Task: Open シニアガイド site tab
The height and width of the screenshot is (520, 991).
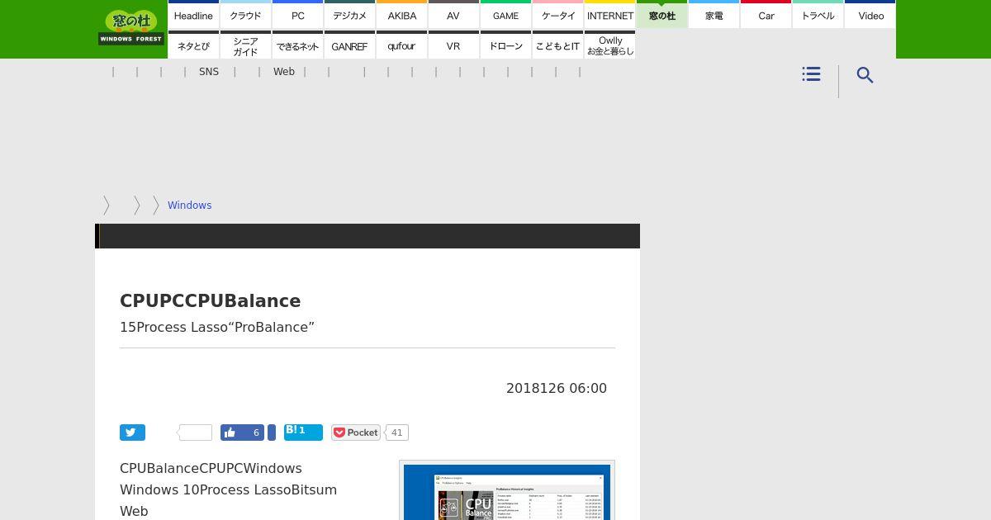Action: [245, 45]
